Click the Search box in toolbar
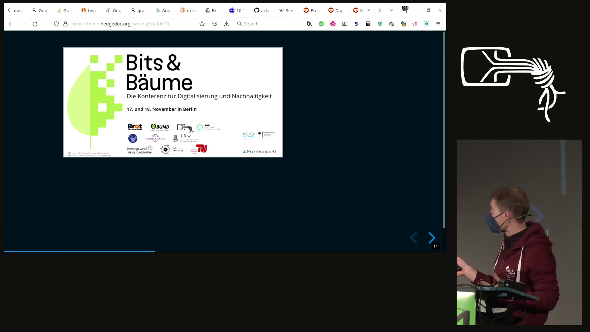The width and height of the screenshot is (590, 332). click(x=264, y=24)
